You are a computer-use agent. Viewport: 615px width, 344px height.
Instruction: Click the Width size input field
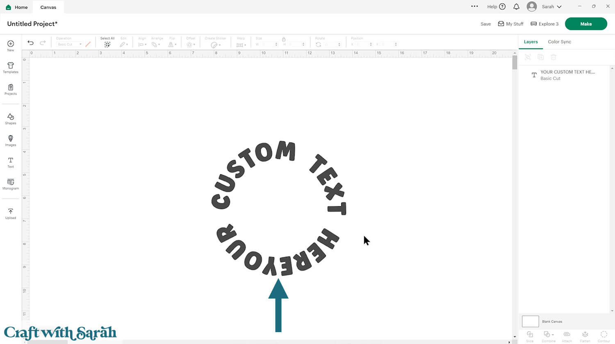pyautogui.click(x=270, y=44)
